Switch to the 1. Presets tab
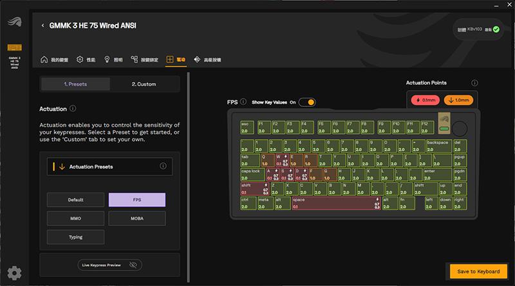The image size is (515, 286). 75,84
